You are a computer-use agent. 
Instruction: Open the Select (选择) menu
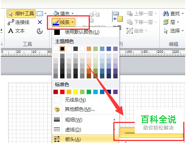(173, 31)
